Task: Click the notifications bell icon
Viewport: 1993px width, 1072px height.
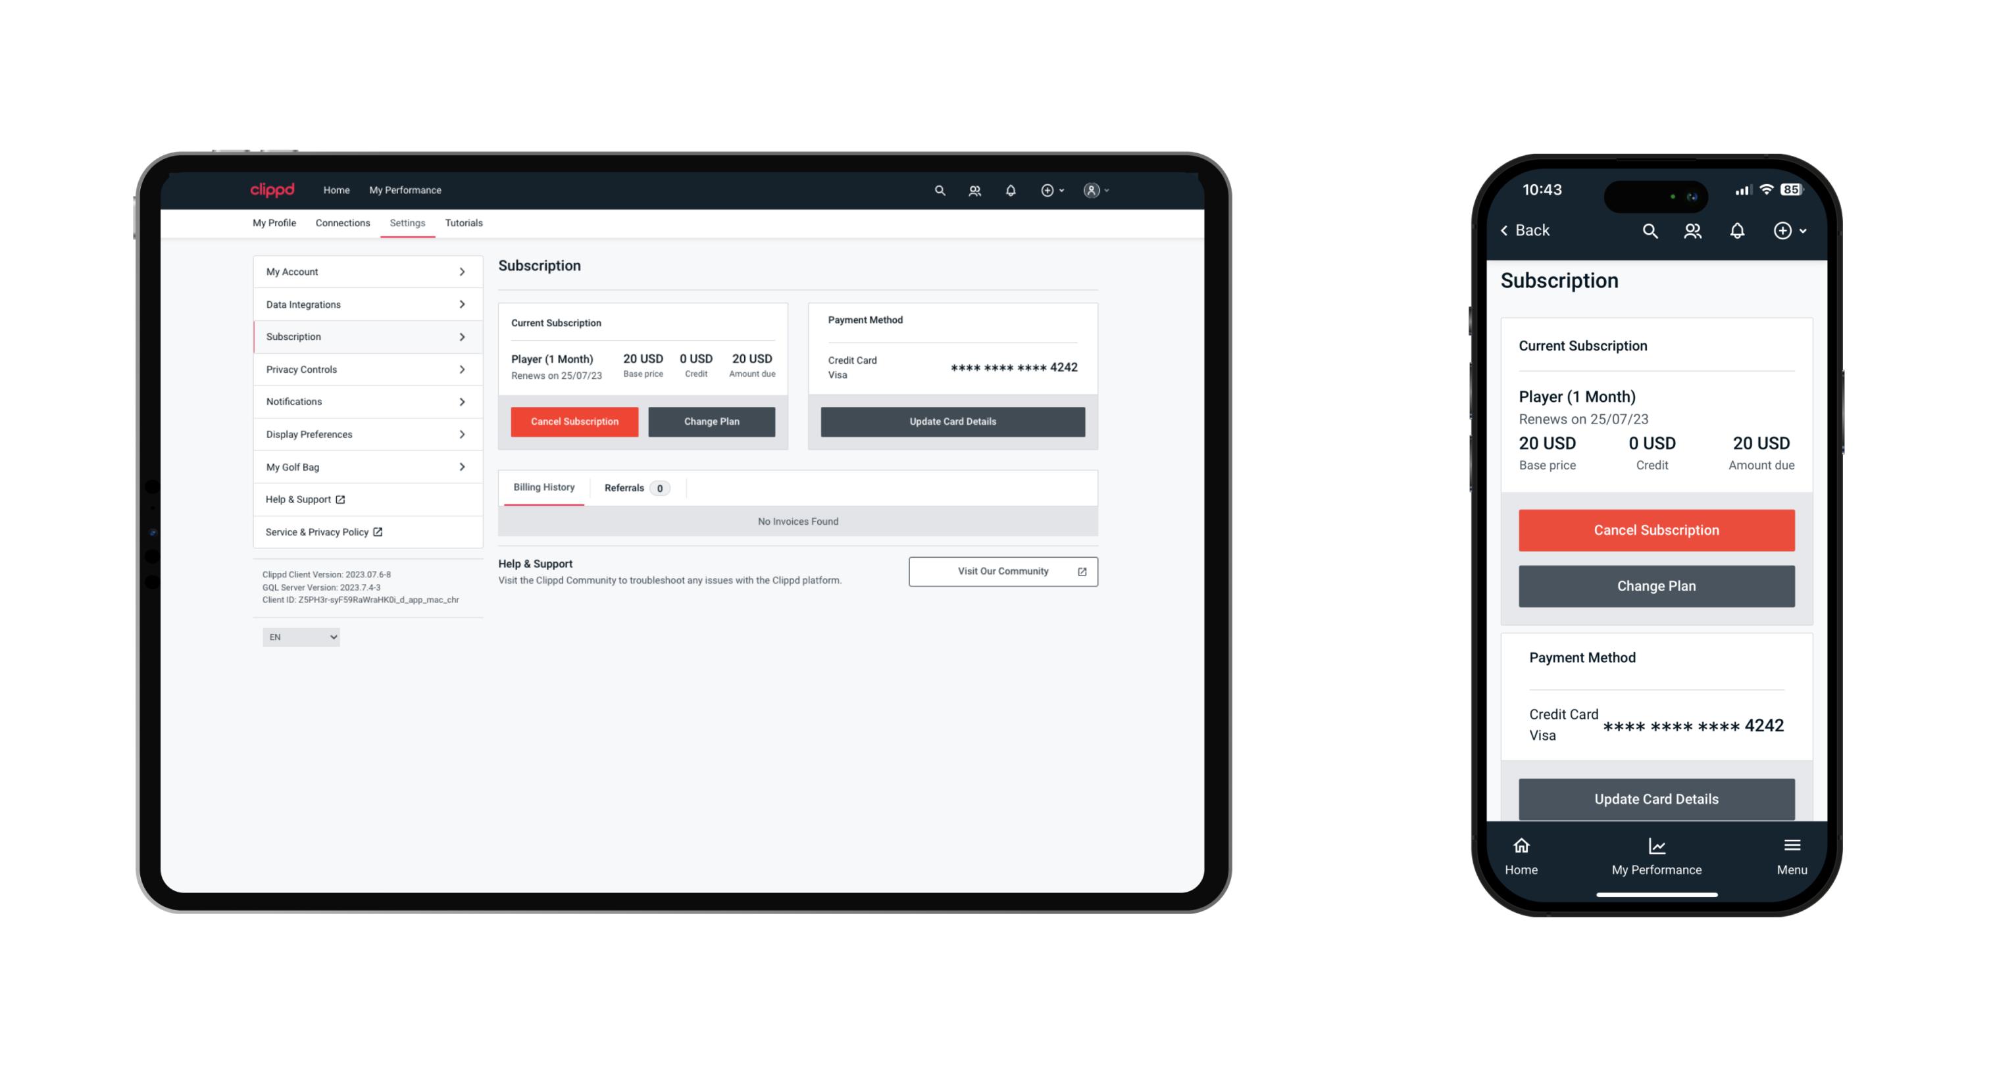Action: click(x=1011, y=189)
